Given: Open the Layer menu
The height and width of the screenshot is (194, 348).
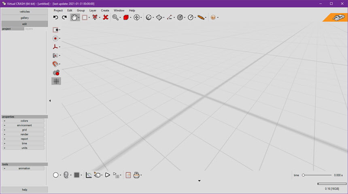Looking at the screenshot, I should [x=93, y=11].
